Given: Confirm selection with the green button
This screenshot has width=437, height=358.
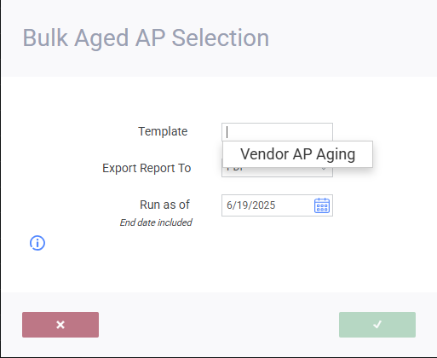Looking at the screenshot, I should pyautogui.click(x=377, y=325).
